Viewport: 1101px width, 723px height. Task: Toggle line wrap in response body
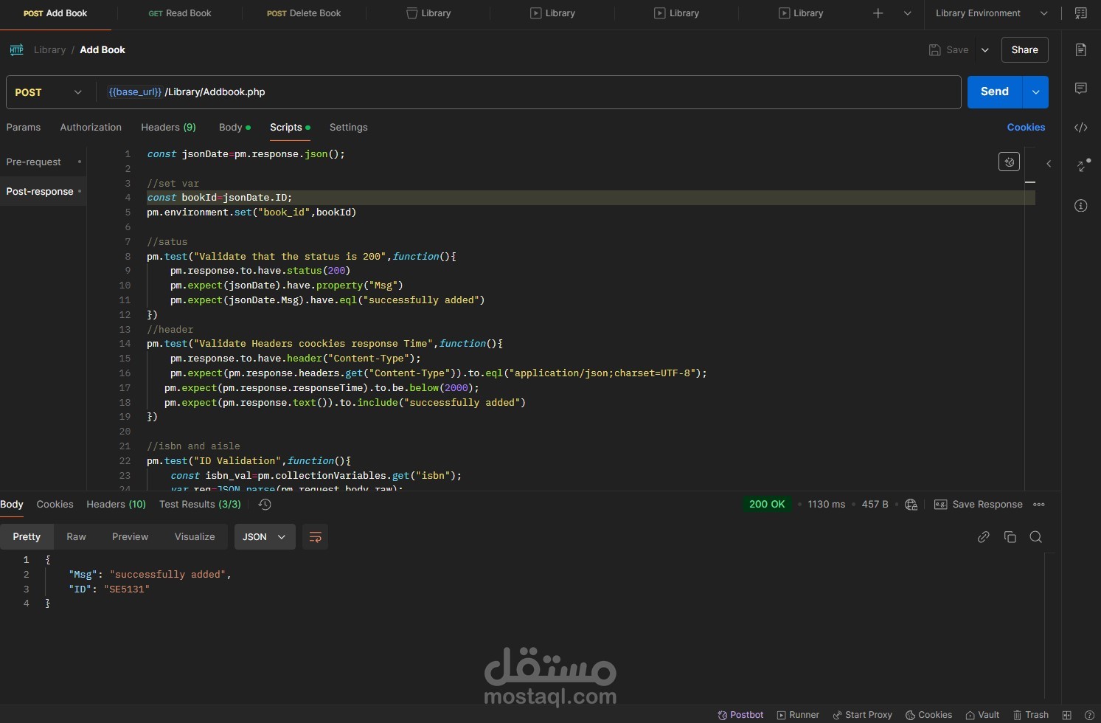click(315, 537)
